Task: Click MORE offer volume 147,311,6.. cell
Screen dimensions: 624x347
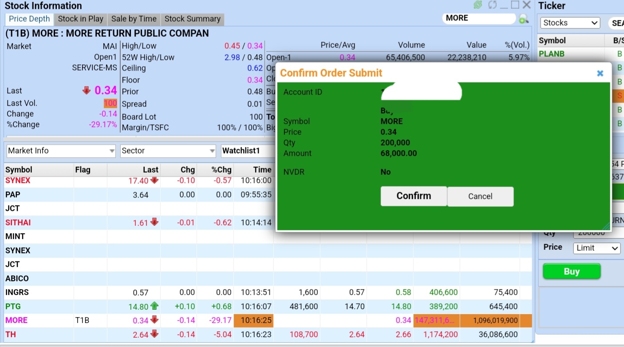Action: 436,320
